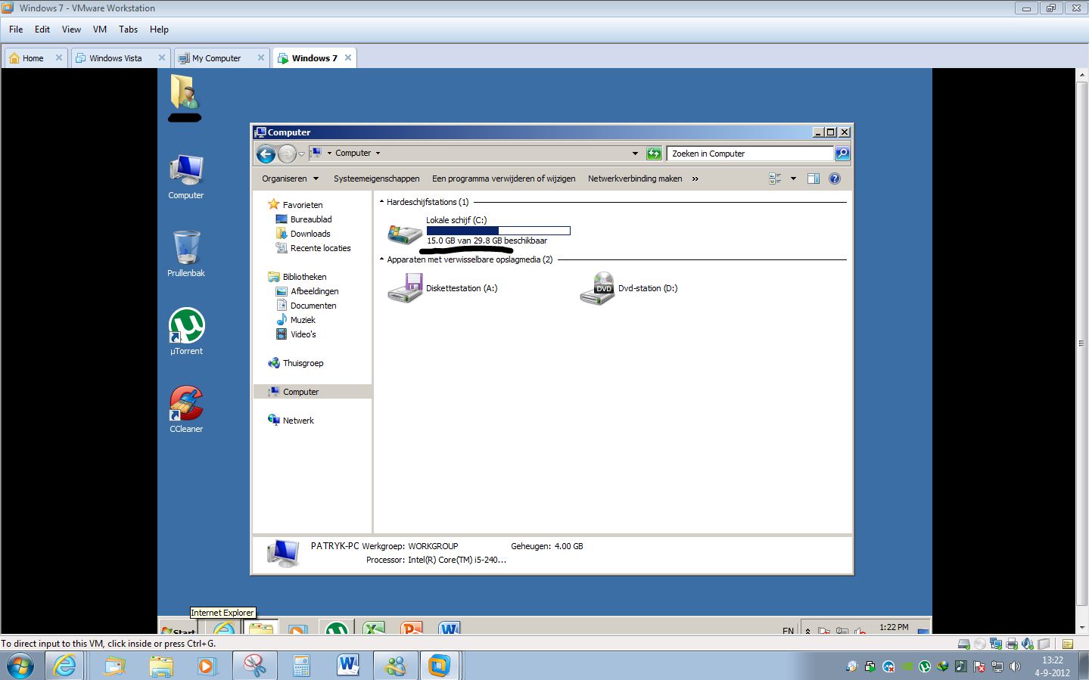Click the VMware Workstation taskbar icon
The image size is (1089, 680).
[x=439, y=666]
